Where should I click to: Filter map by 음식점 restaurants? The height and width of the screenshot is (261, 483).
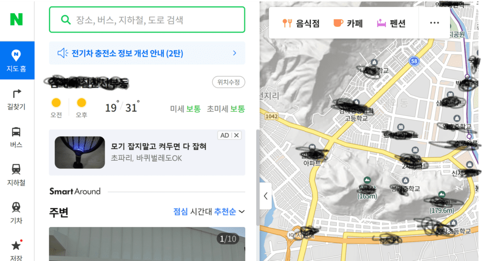pyautogui.click(x=301, y=24)
